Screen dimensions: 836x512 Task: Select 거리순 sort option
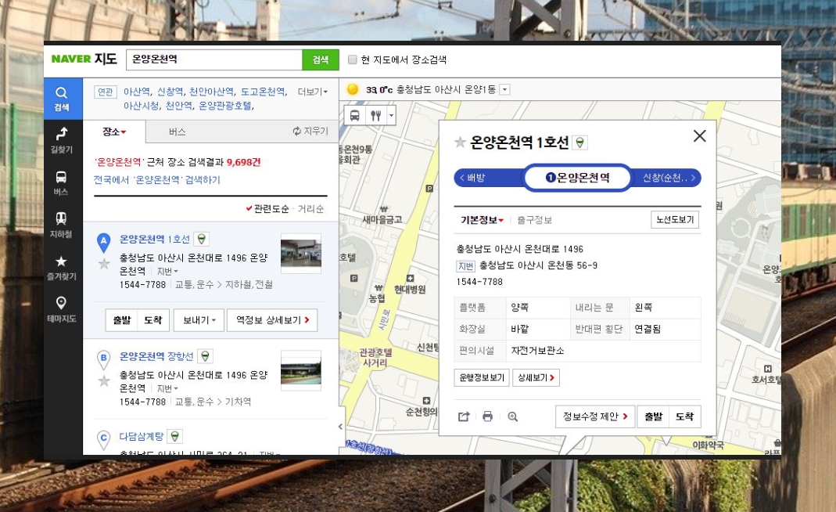click(x=310, y=209)
